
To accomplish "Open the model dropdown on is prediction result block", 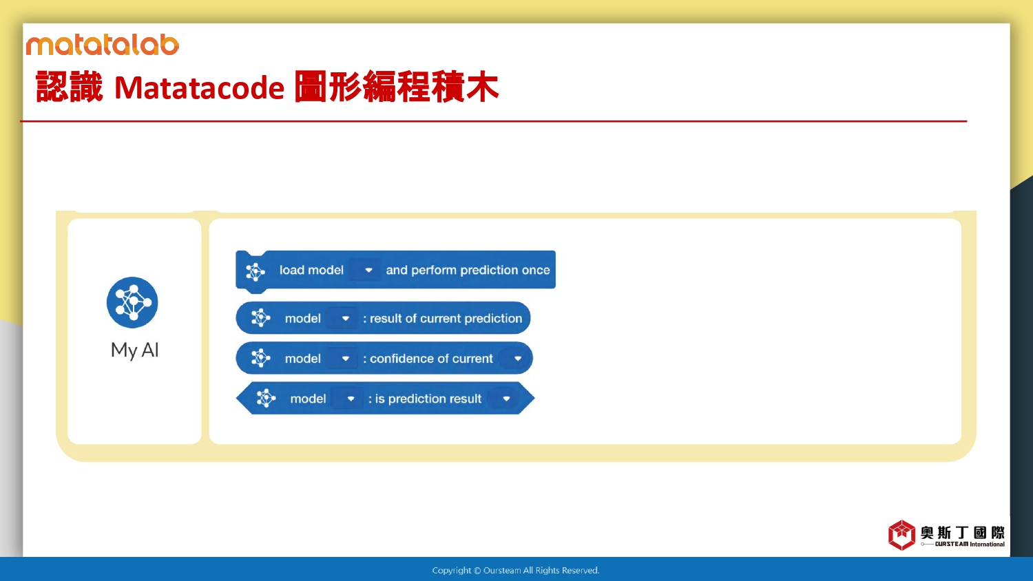I will pos(347,399).
